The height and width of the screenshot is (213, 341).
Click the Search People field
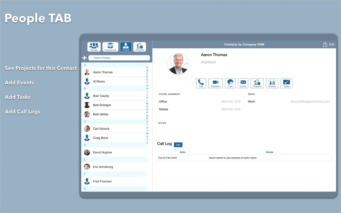[119, 58]
